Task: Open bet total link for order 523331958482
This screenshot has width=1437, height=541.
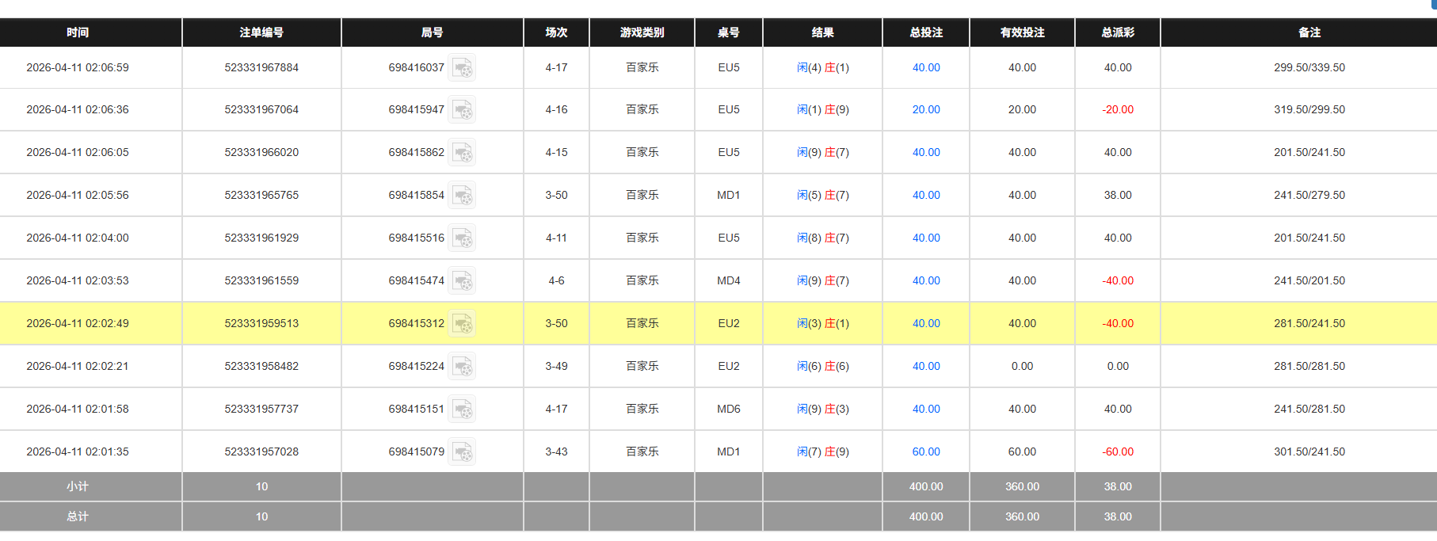Action: [x=926, y=367]
